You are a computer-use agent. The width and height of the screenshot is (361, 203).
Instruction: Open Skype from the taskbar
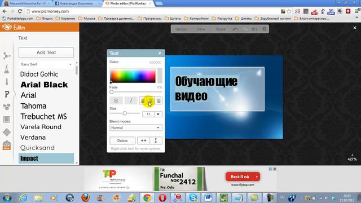pos(193,198)
